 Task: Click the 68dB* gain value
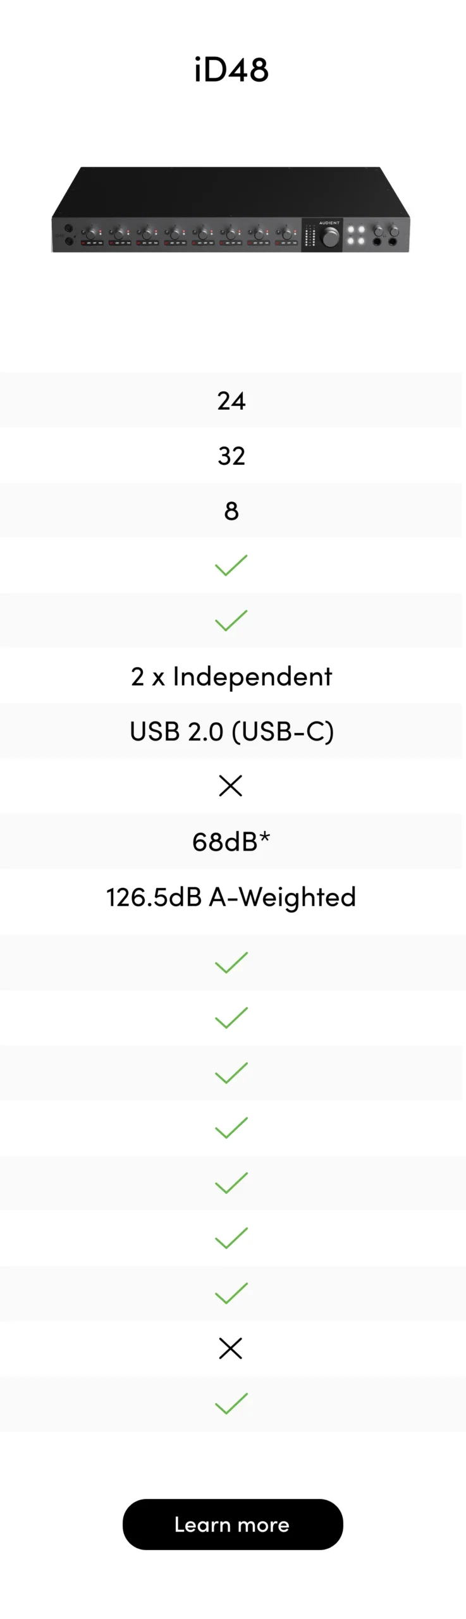point(231,842)
